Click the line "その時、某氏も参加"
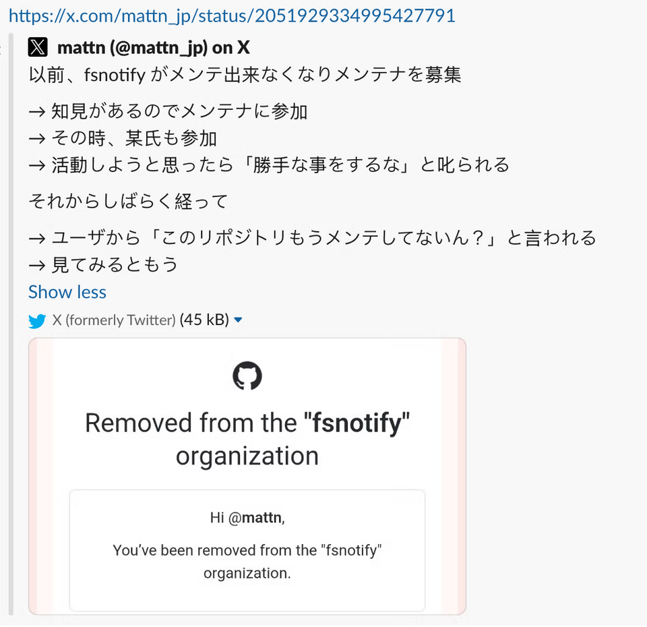Image resolution: width=647 pixels, height=627 pixels. 123,138
